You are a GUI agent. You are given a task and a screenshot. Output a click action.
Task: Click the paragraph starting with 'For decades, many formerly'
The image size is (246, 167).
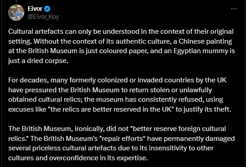pyautogui.click(x=120, y=95)
